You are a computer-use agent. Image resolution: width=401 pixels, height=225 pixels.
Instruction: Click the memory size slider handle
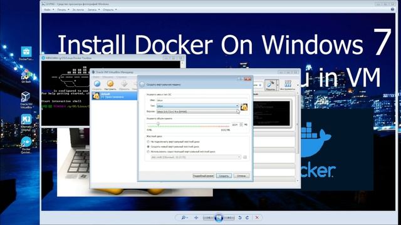click(x=158, y=124)
